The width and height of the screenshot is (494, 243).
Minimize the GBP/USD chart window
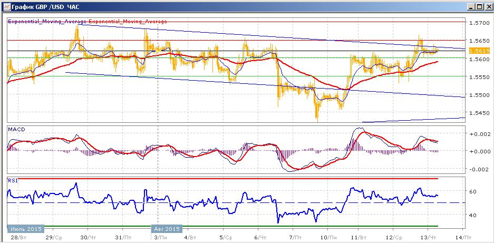[472, 7]
